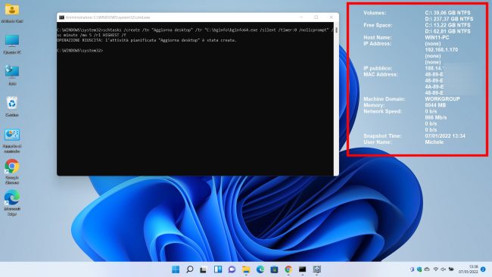Switch to Command Prompt taskbar icon
492x277 pixels.
(x=303, y=269)
